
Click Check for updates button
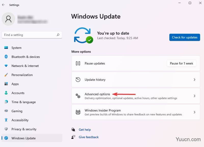[x=185, y=37]
